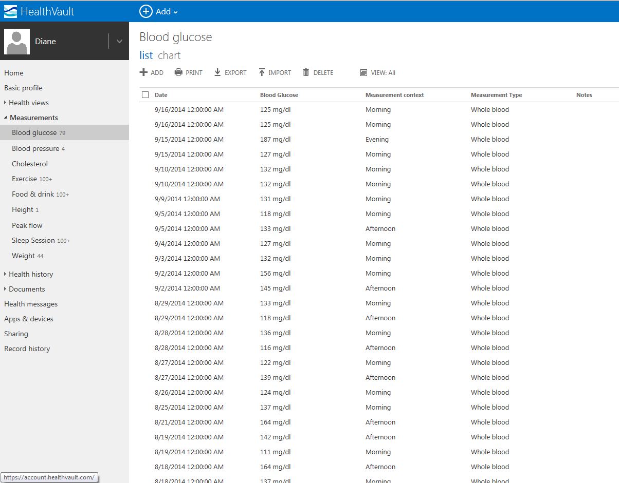Tick the select-all checkbox in header
This screenshot has height=483, width=619.
click(x=145, y=95)
